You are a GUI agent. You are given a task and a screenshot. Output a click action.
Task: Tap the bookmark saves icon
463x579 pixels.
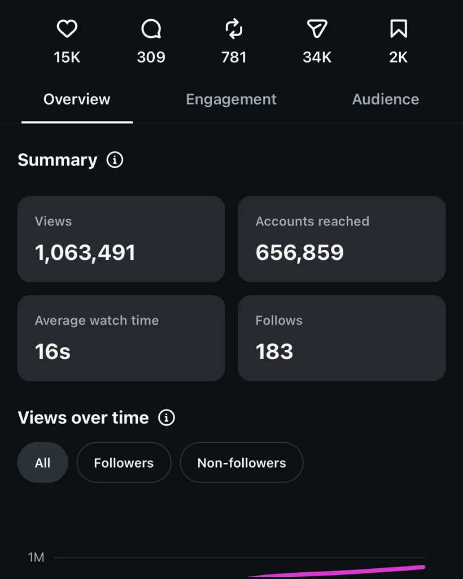point(399,28)
